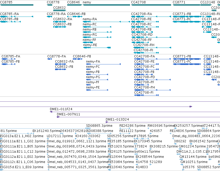Click EST RE26286.5prime
The height and width of the screenshot is (171, 220).
coord(132,126)
